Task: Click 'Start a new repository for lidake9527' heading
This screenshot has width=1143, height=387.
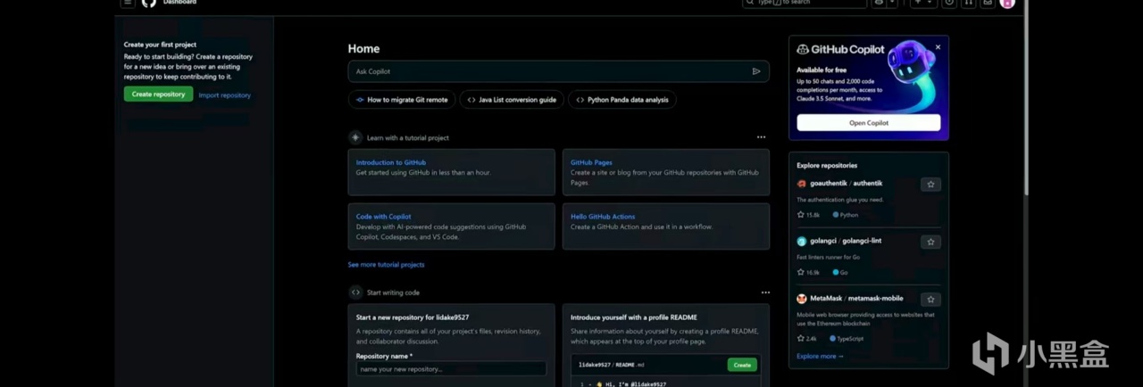Action: point(413,317)
